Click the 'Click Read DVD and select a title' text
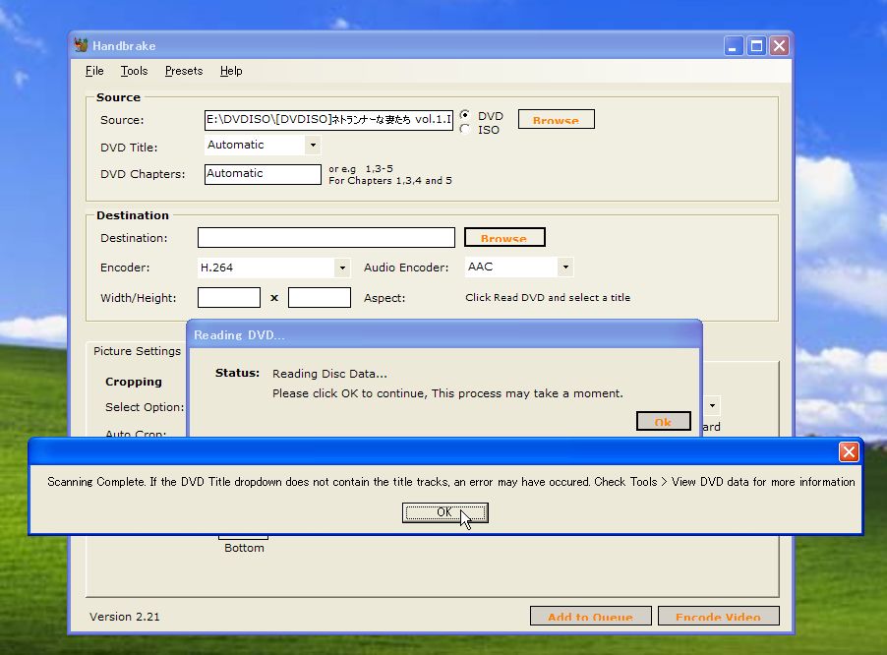The width and height of the screenshot is (887, 655). [548, 298]
